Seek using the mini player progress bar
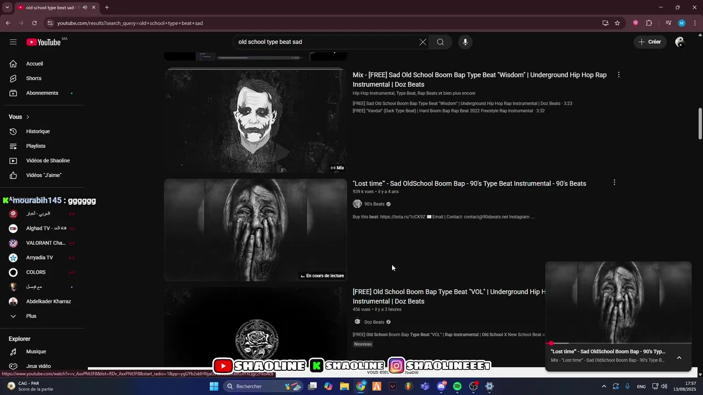The image size is (703, 395). point(618,343)
